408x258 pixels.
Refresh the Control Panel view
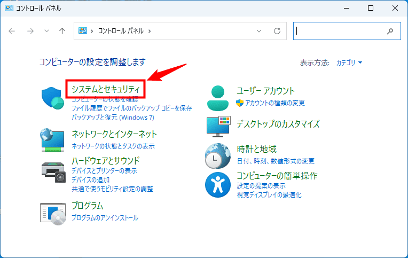[x=277, y=31]
